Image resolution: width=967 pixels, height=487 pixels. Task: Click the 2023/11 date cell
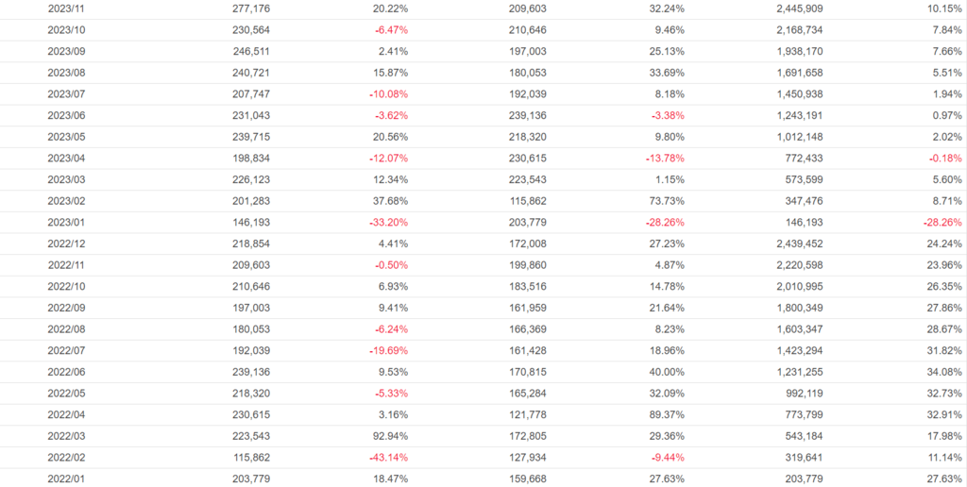[66, 8]
